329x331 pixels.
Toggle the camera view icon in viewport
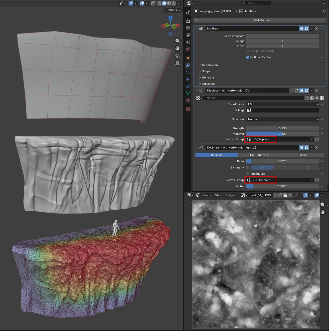point(177,56)
